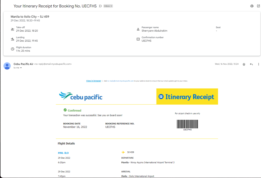Select the MNL-ILO flight route link
The image size is (261, 178).
[63, 153]
